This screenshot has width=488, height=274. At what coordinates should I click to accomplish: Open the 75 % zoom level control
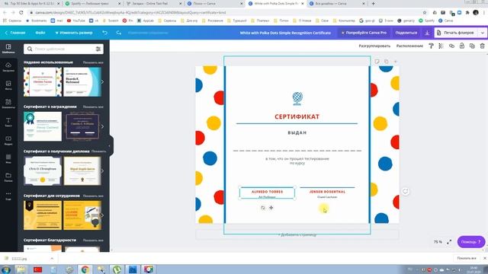[438, 242]
